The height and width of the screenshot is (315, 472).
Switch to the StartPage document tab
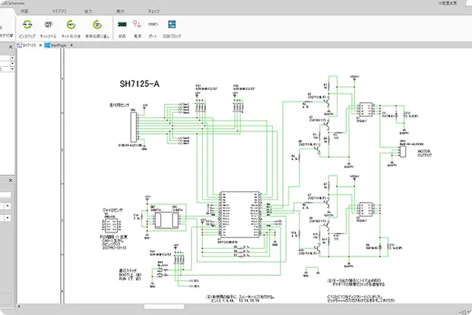[56, 45]
